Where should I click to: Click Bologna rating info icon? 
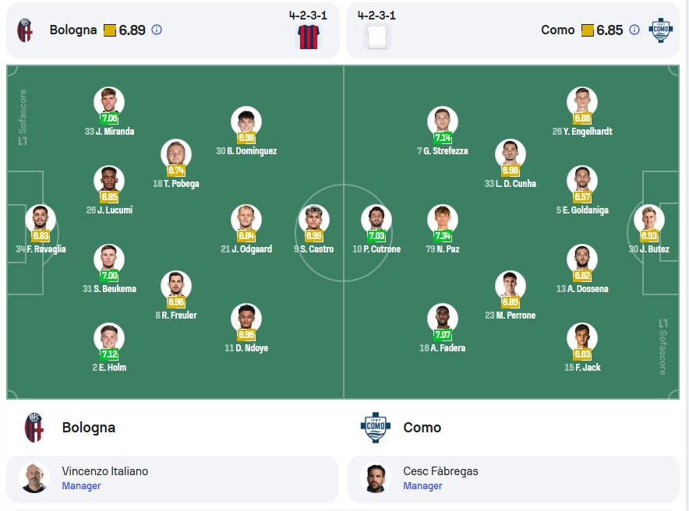click(x=157, y=30)
